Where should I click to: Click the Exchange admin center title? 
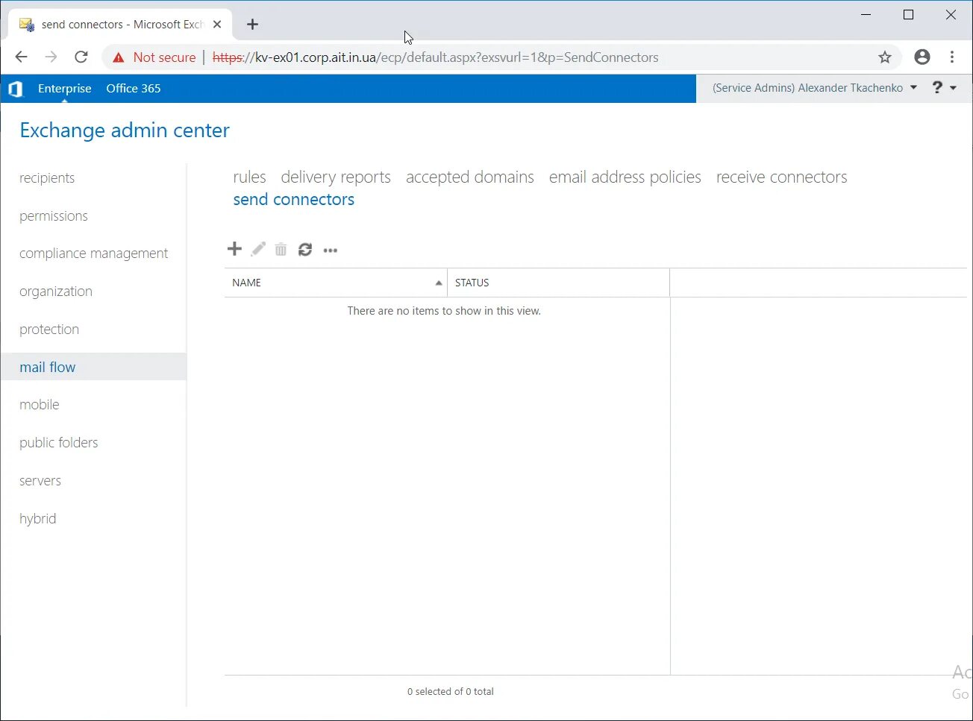tap(125, 130)
